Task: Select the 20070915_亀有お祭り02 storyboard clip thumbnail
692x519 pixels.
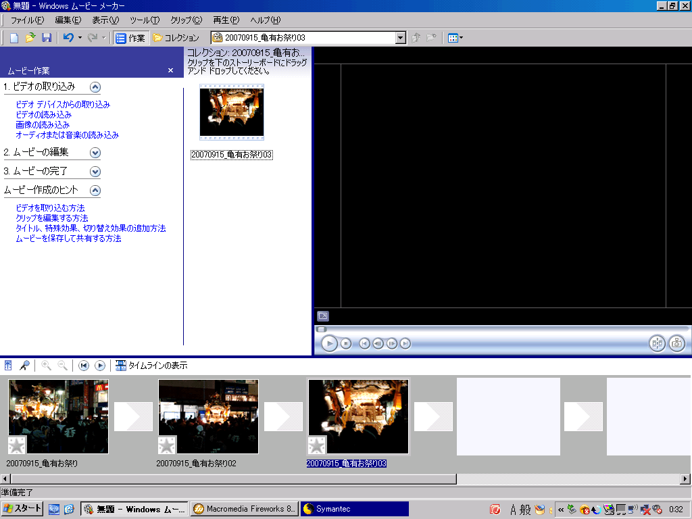Action: (x=208, y=416)
